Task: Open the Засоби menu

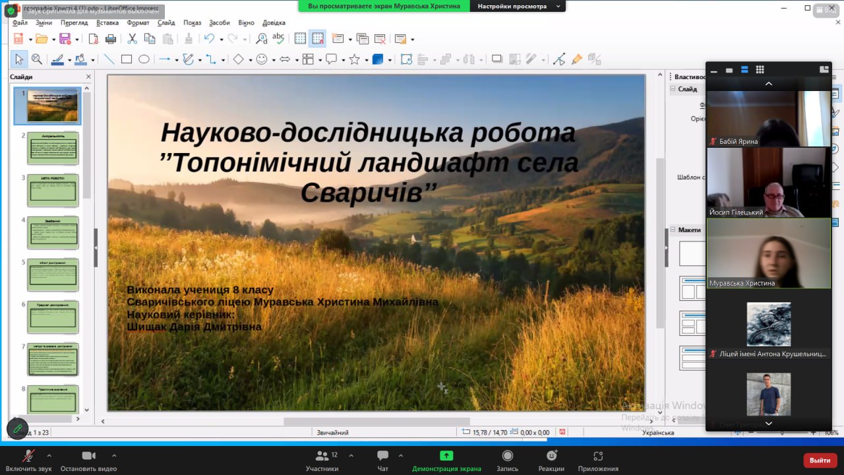Action: tap(220, 22)
